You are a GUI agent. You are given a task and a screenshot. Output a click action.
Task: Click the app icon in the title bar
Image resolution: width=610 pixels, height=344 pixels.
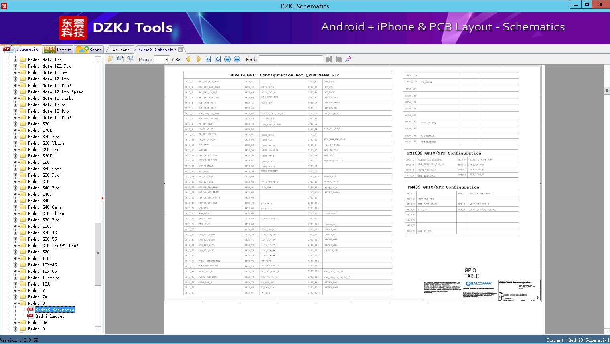tap(4, 6)
